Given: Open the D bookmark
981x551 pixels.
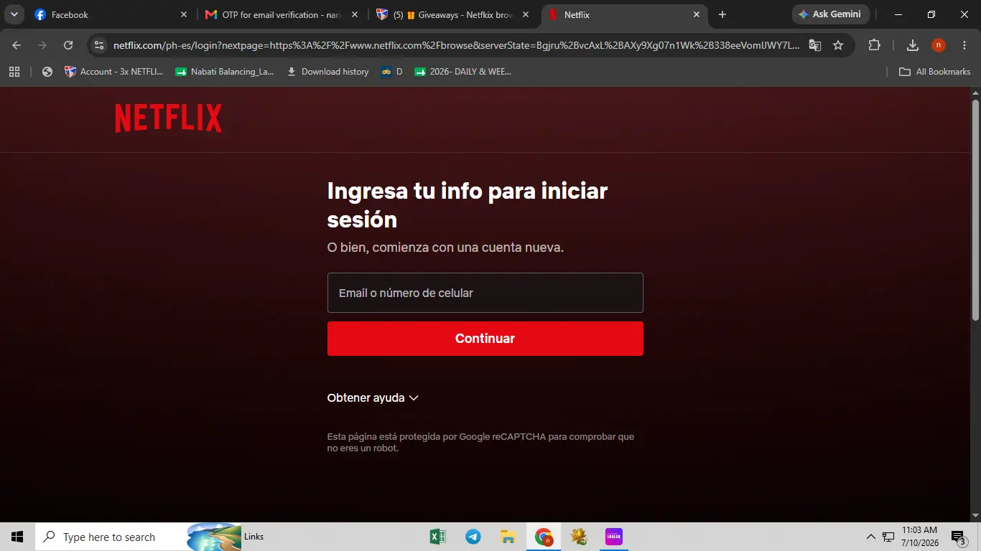Looking at the screenshot, I should [392, 72].
